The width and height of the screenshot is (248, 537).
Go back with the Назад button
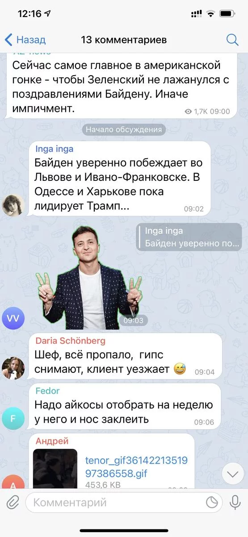tap(25, 40)
